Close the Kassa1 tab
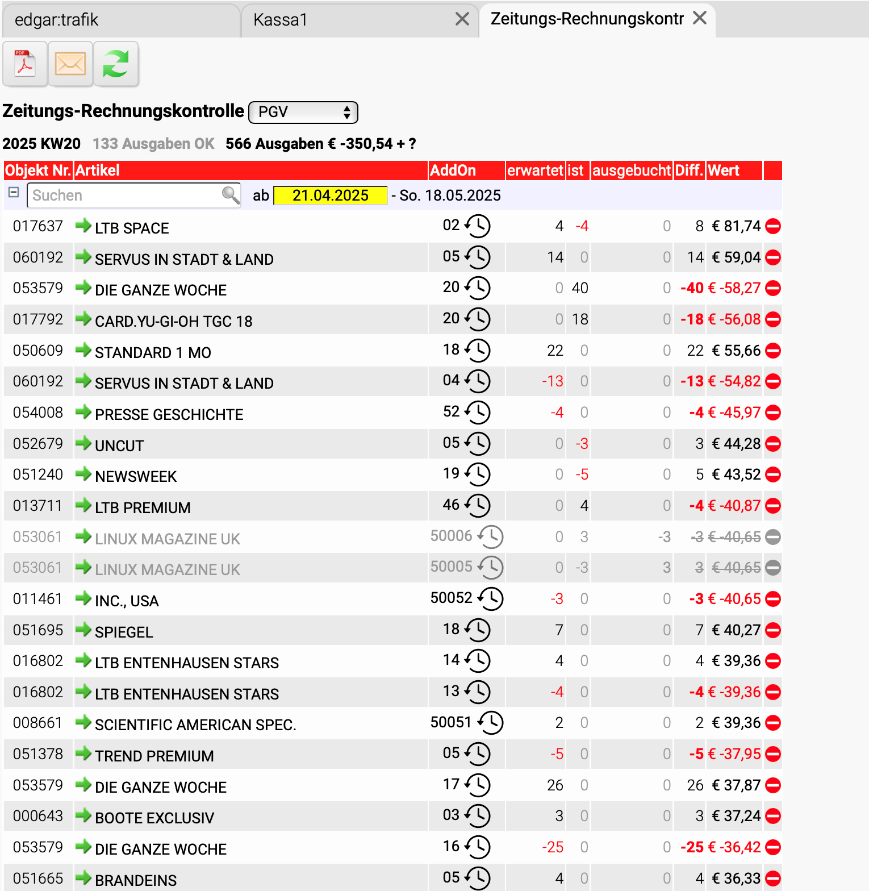 pyautogui.click(x=462, y=19)
